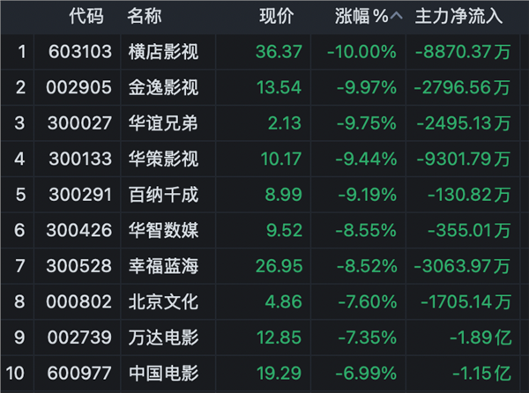This screenshot has height=393, width=529.
Task: Click the sort arrow beside 涨幅%
Action: coord(398,17)
